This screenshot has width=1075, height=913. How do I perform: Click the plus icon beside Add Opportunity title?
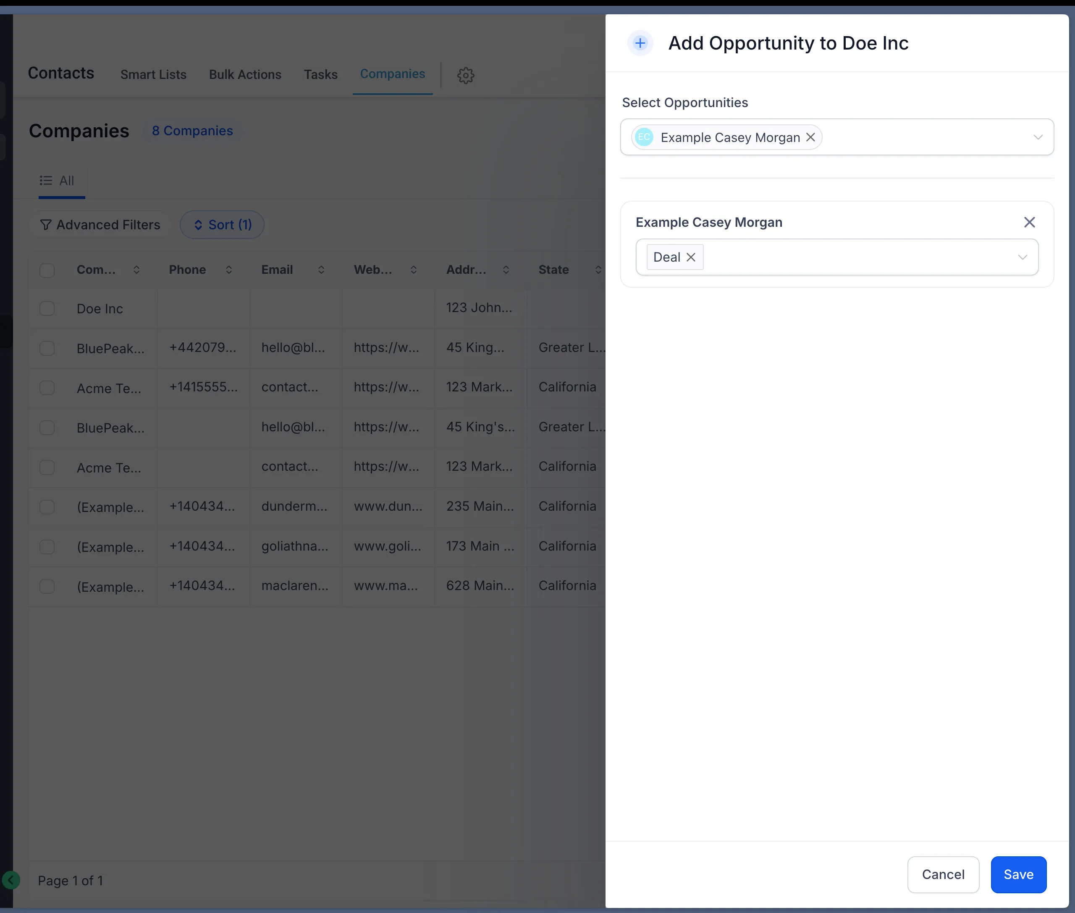[x=640, y=43]
